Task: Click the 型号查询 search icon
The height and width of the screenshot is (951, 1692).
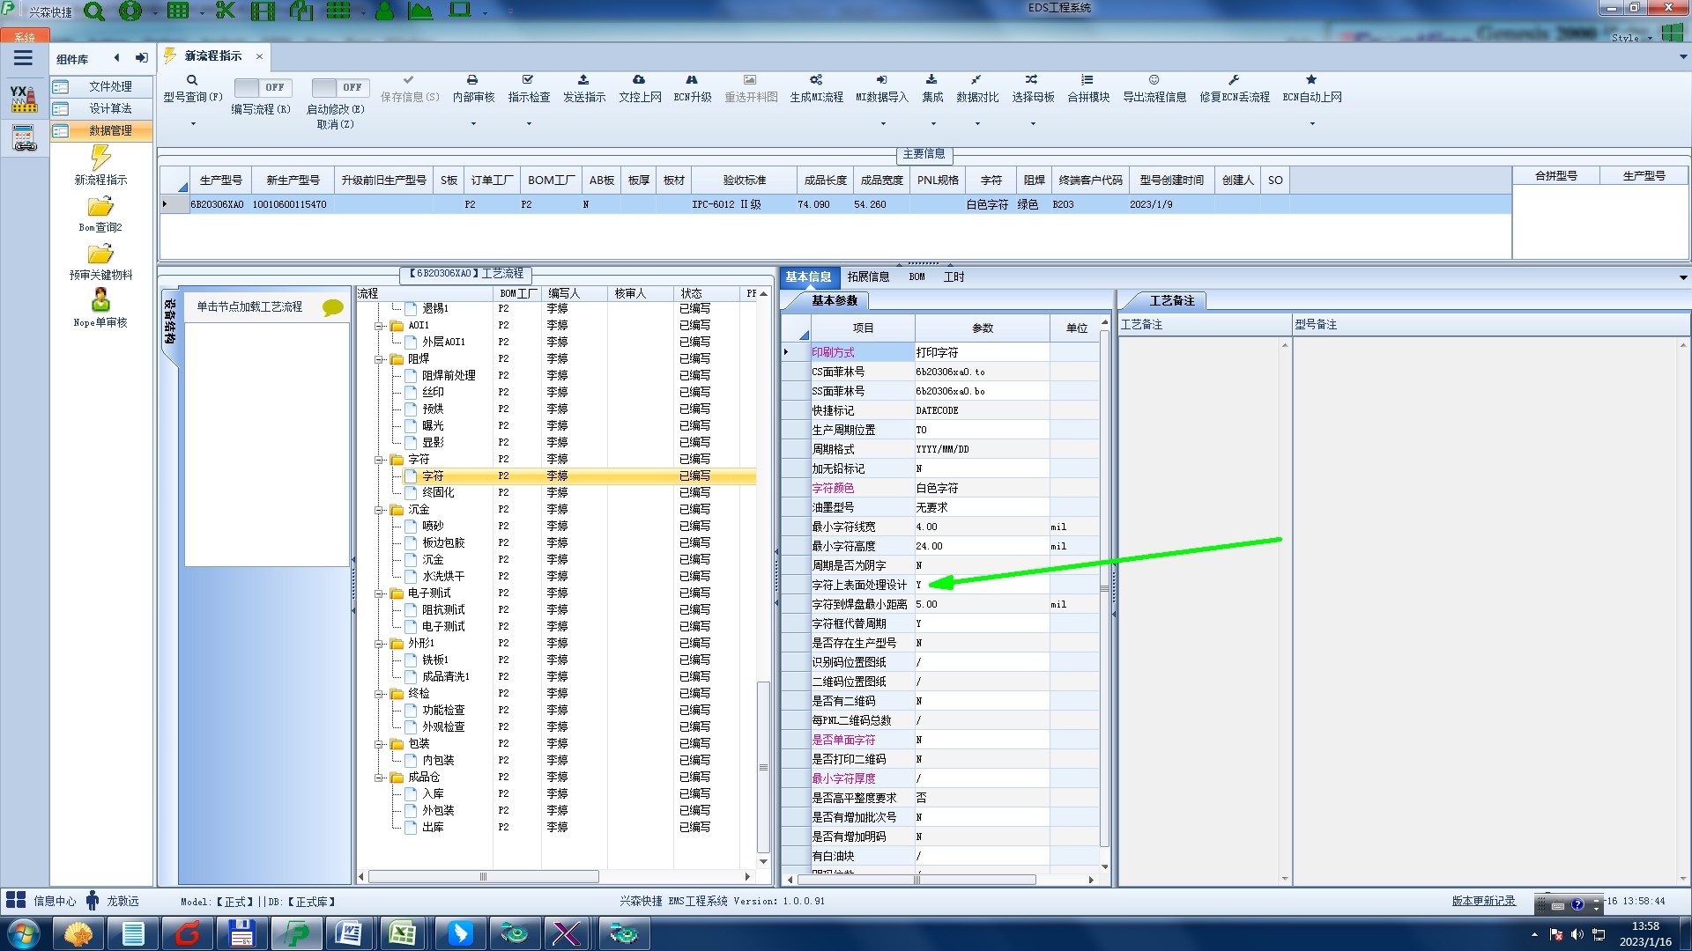Action: coord(191,80)
